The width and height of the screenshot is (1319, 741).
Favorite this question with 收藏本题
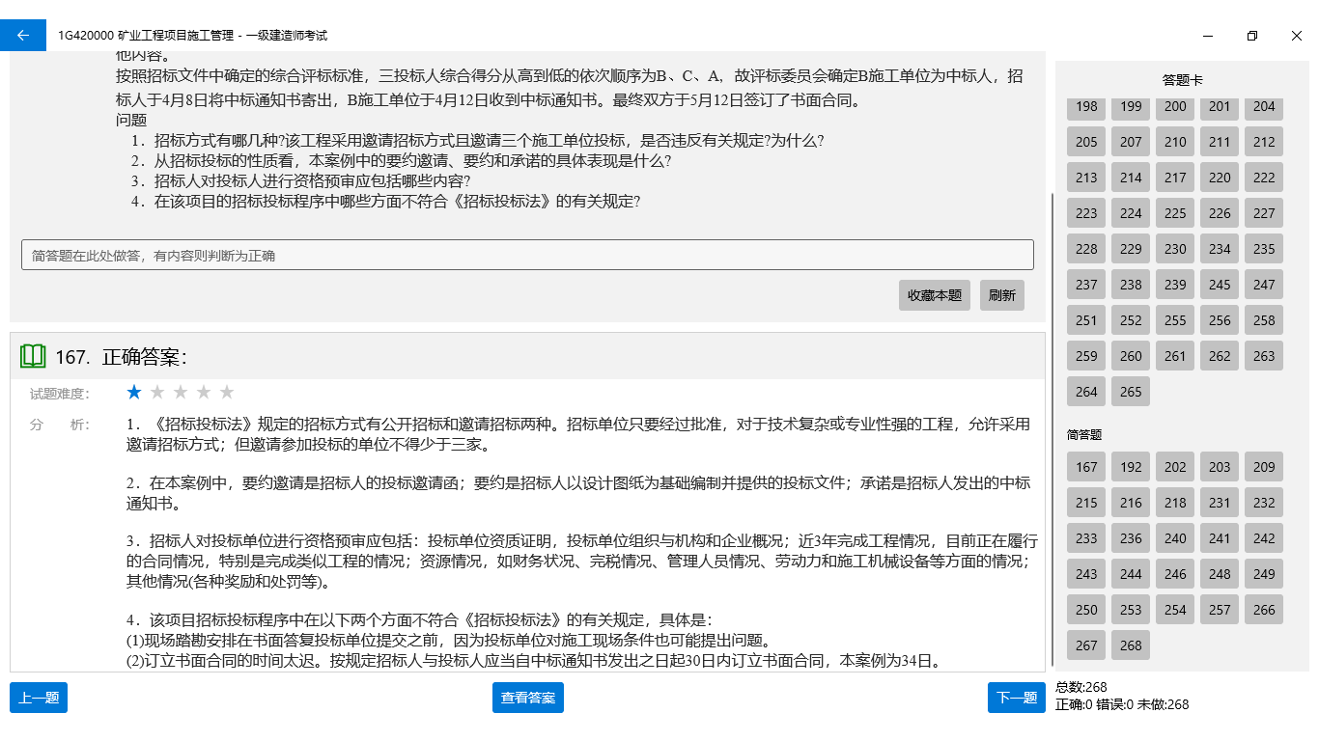tap(933, 295)
